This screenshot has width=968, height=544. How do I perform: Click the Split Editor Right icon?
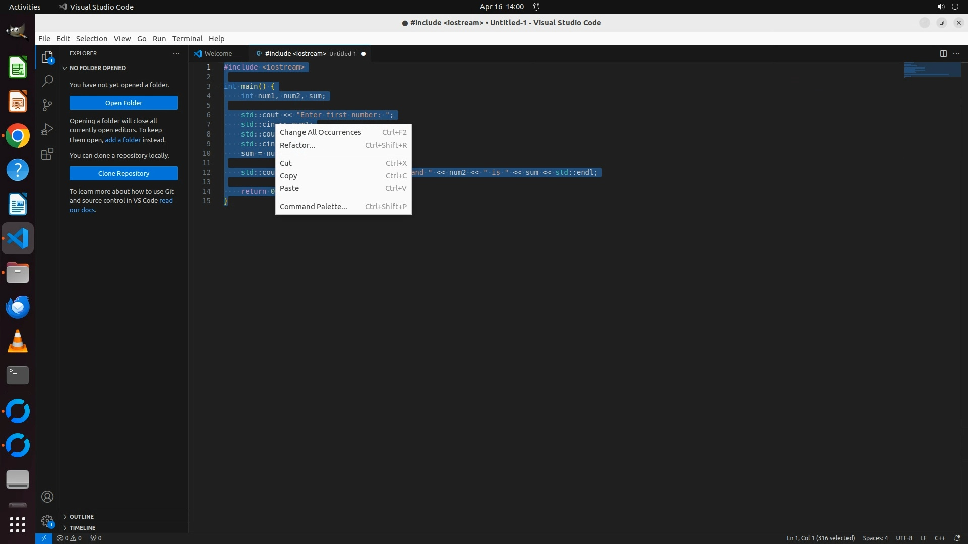point(943,53)
